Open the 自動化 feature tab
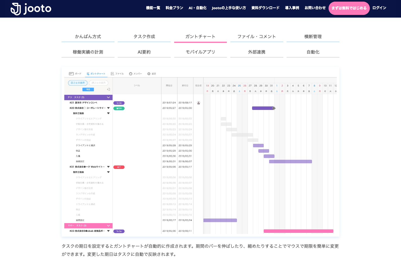Screen dimensions: 401x267 click(x=313, y=52)
